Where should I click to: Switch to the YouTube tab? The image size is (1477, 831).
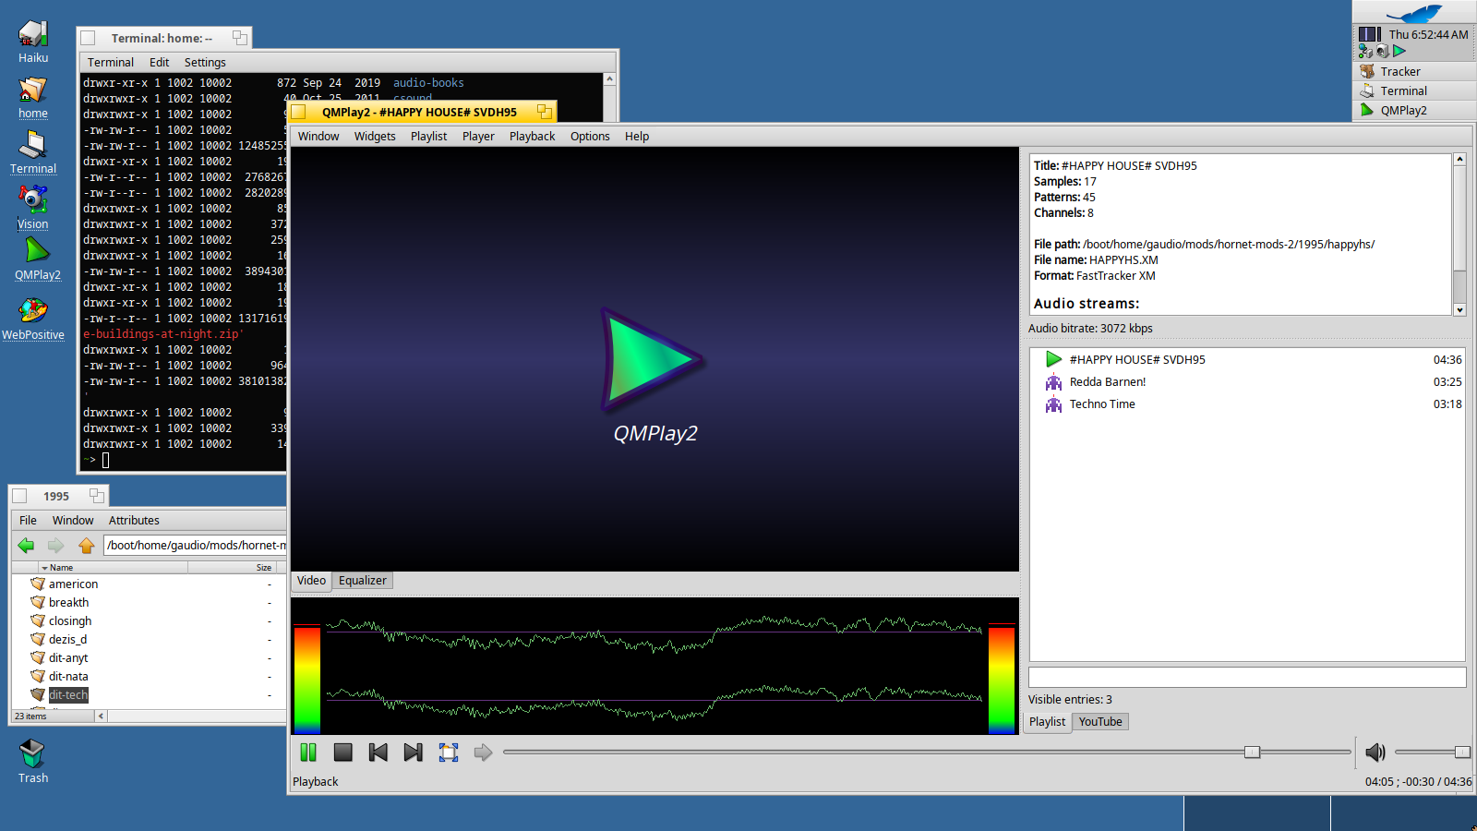[1100, 722]
